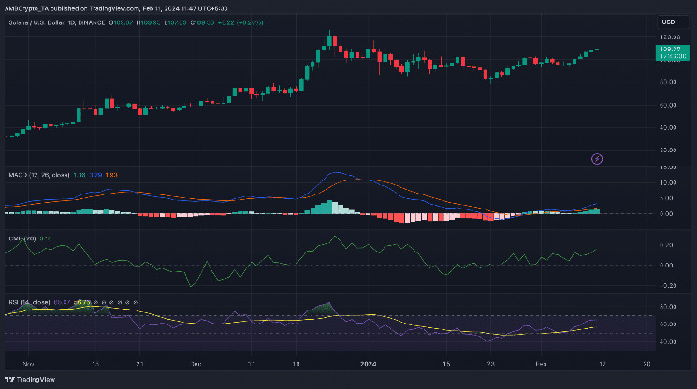Click the -0.20 CMF axis label
The image size is (697, 389).
(666, 286)
